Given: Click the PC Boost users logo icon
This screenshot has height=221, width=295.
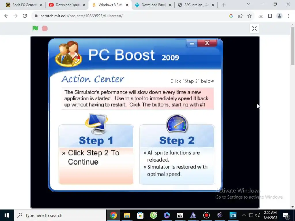Looking at the screenshot, I should point(69,54).
